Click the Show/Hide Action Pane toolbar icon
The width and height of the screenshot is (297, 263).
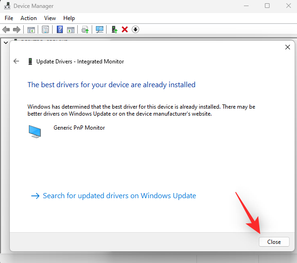pos(71,29)
